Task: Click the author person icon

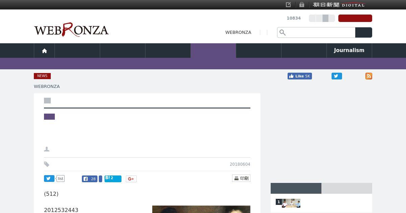Action: coord(47,149)
